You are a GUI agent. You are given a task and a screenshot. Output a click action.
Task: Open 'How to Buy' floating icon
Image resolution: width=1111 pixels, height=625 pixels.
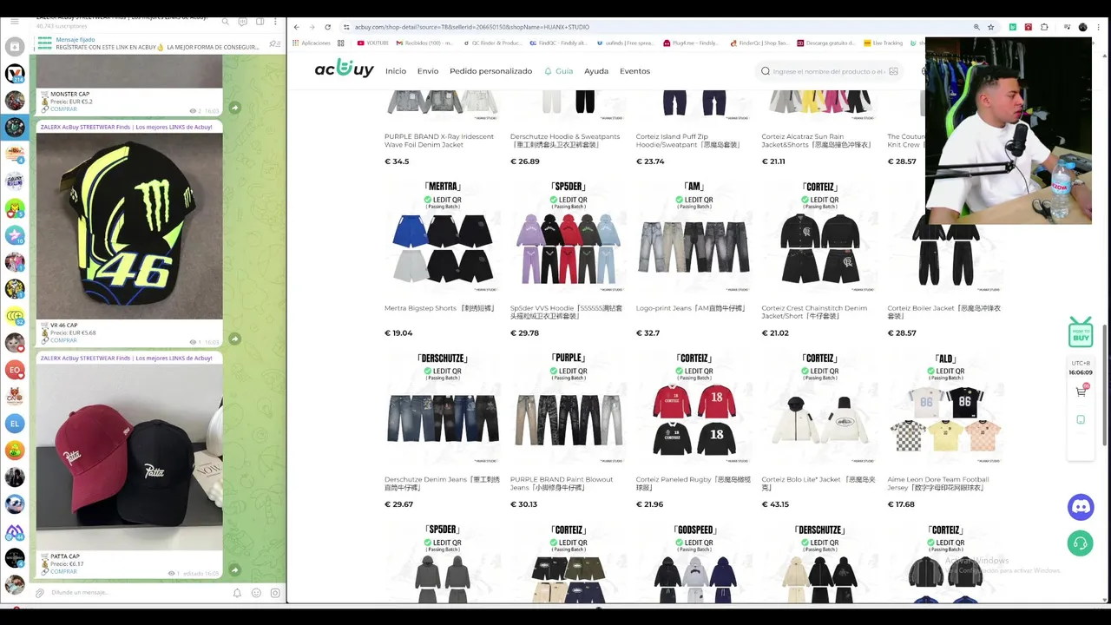coord(1081,332)
